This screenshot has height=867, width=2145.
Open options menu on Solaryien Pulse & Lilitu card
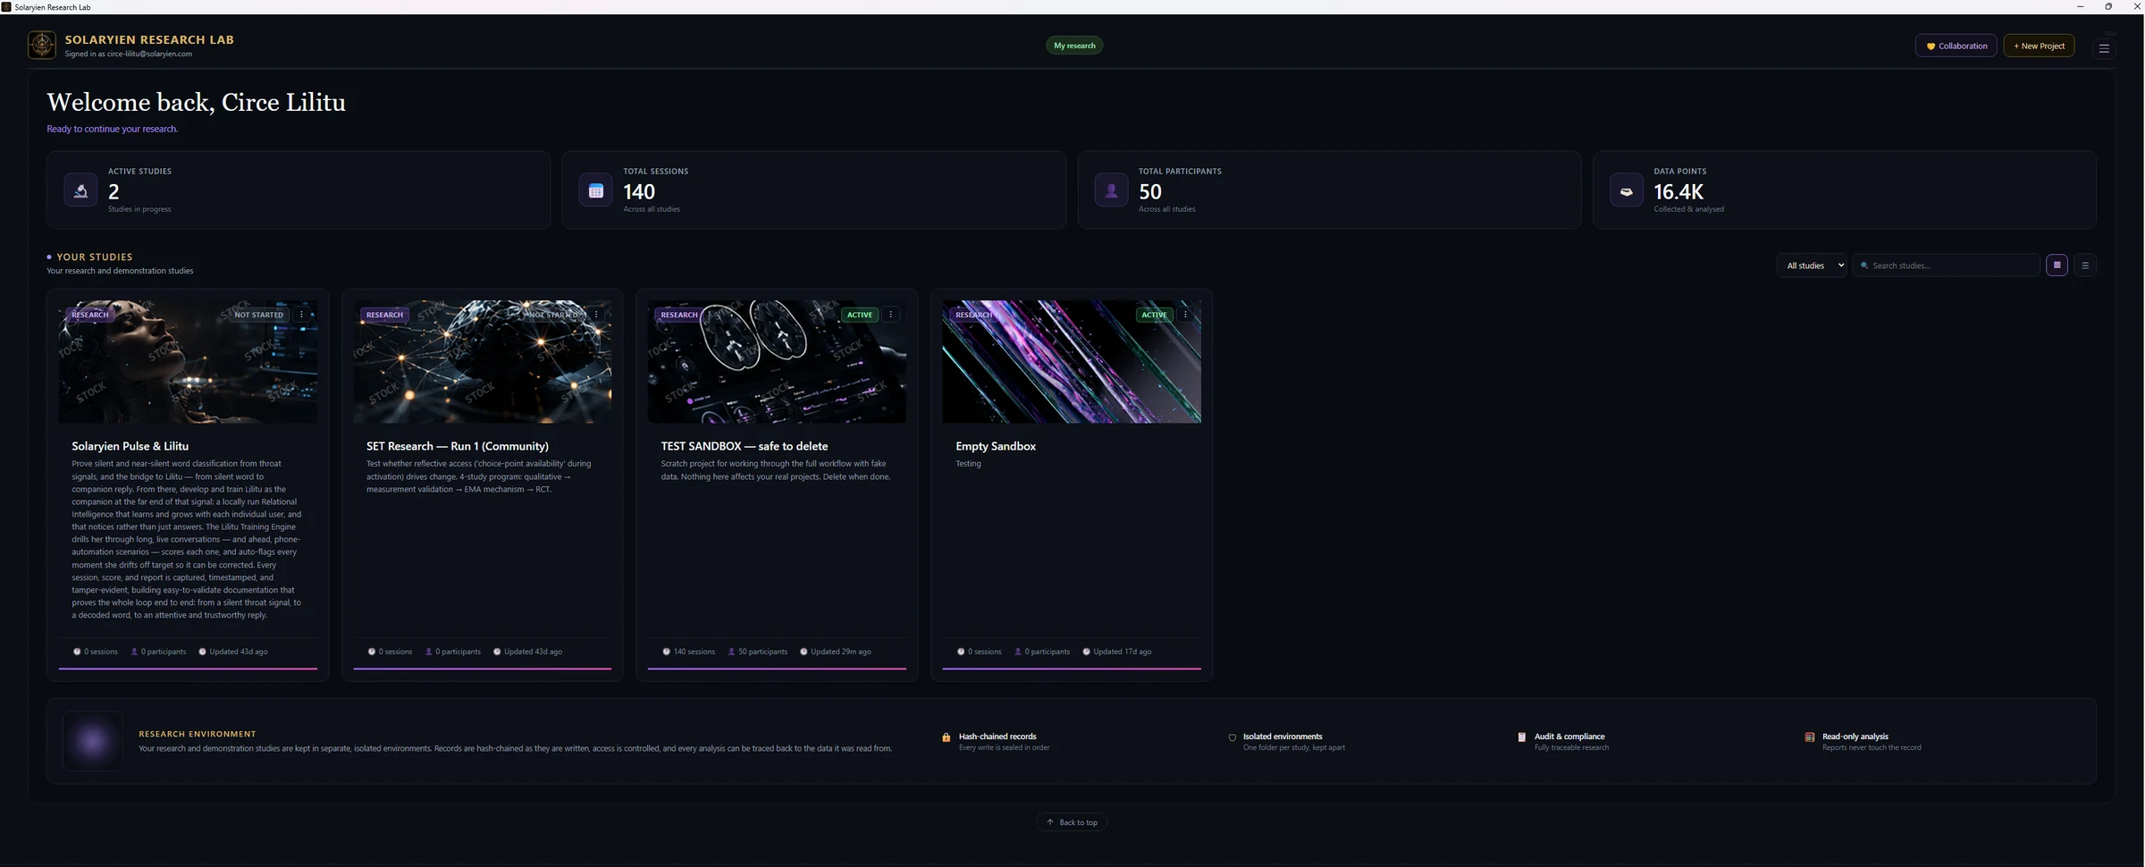click(302, 315)
